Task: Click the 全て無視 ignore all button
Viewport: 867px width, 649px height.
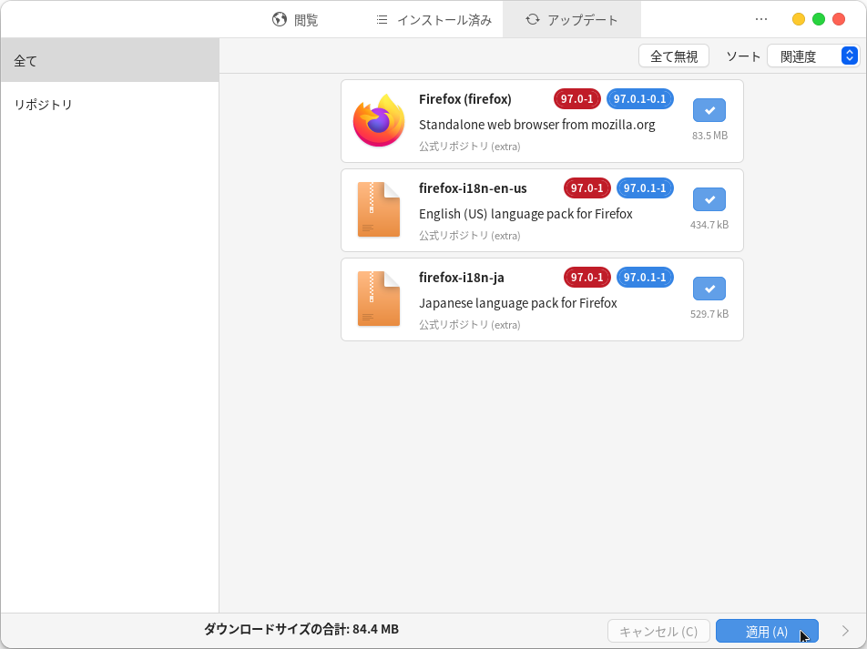Action: [x=674, y=56]
